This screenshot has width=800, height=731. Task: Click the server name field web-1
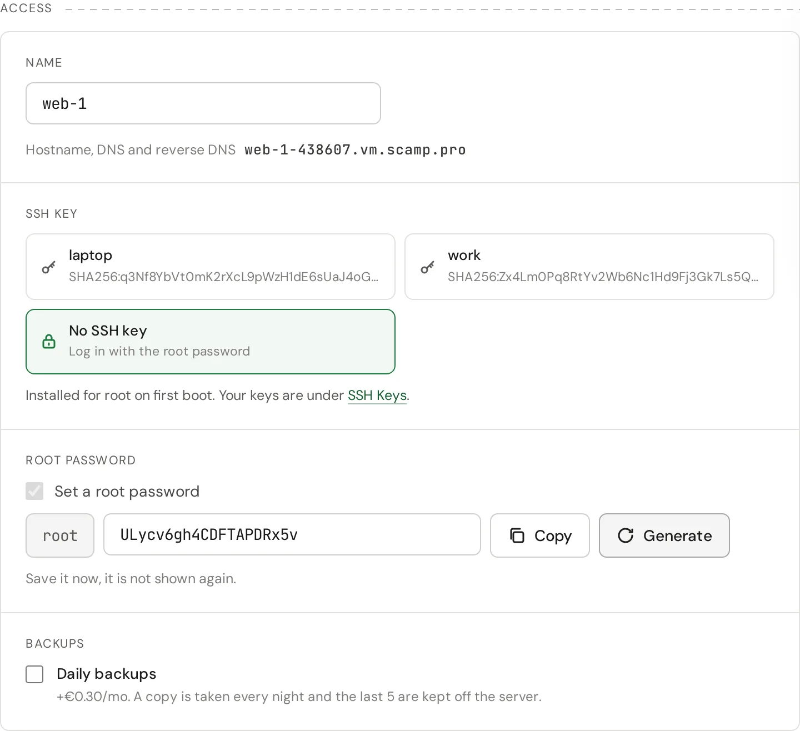[x=203, y=103]
